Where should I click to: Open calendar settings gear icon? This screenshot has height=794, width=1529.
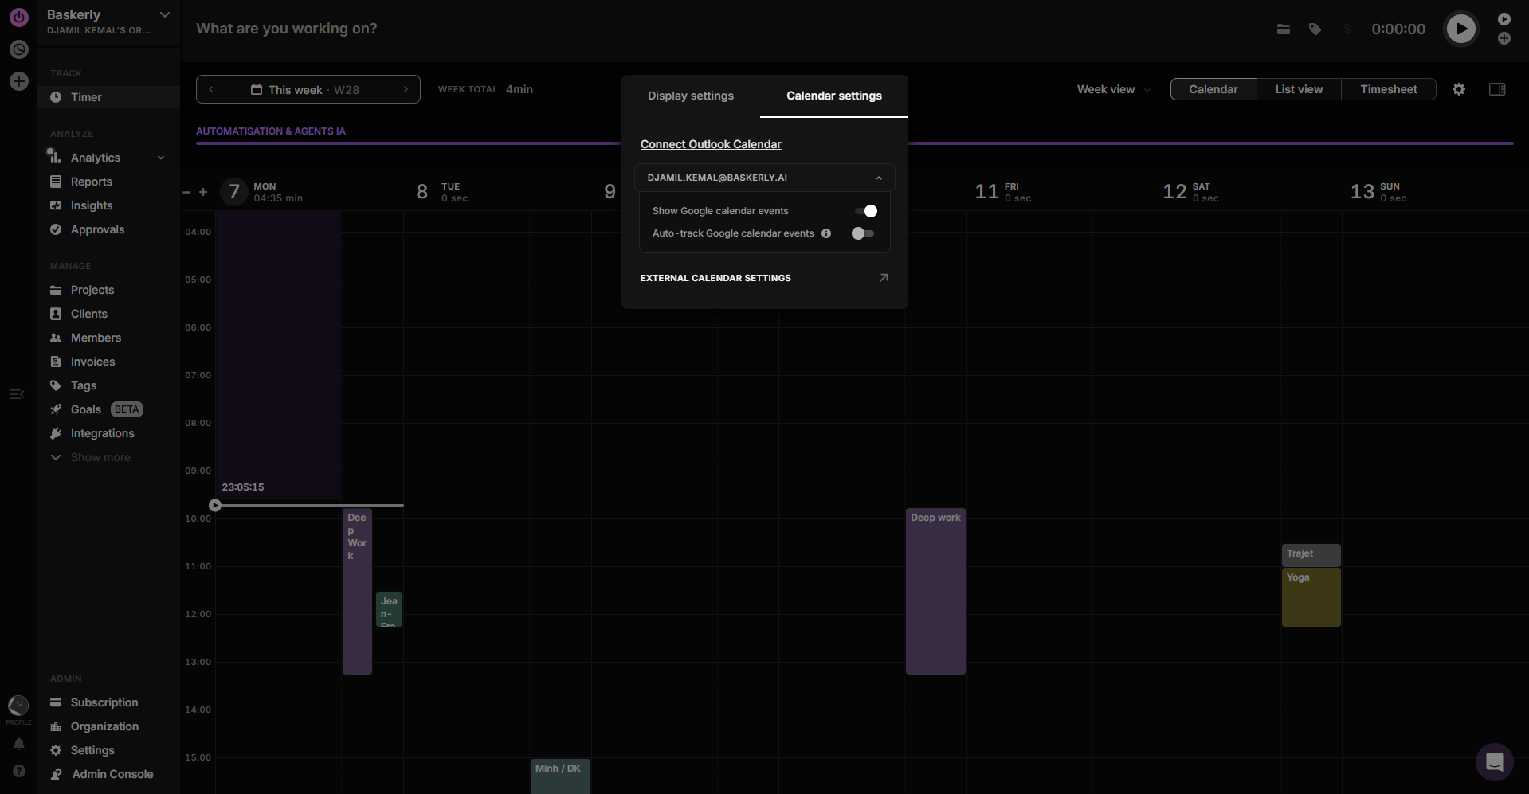tap(1458, 89)
